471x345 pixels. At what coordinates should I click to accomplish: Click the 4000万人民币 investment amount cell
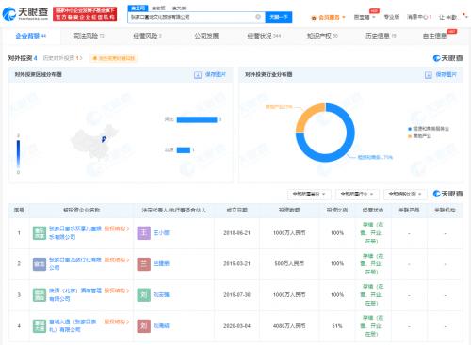pos(289,326)
